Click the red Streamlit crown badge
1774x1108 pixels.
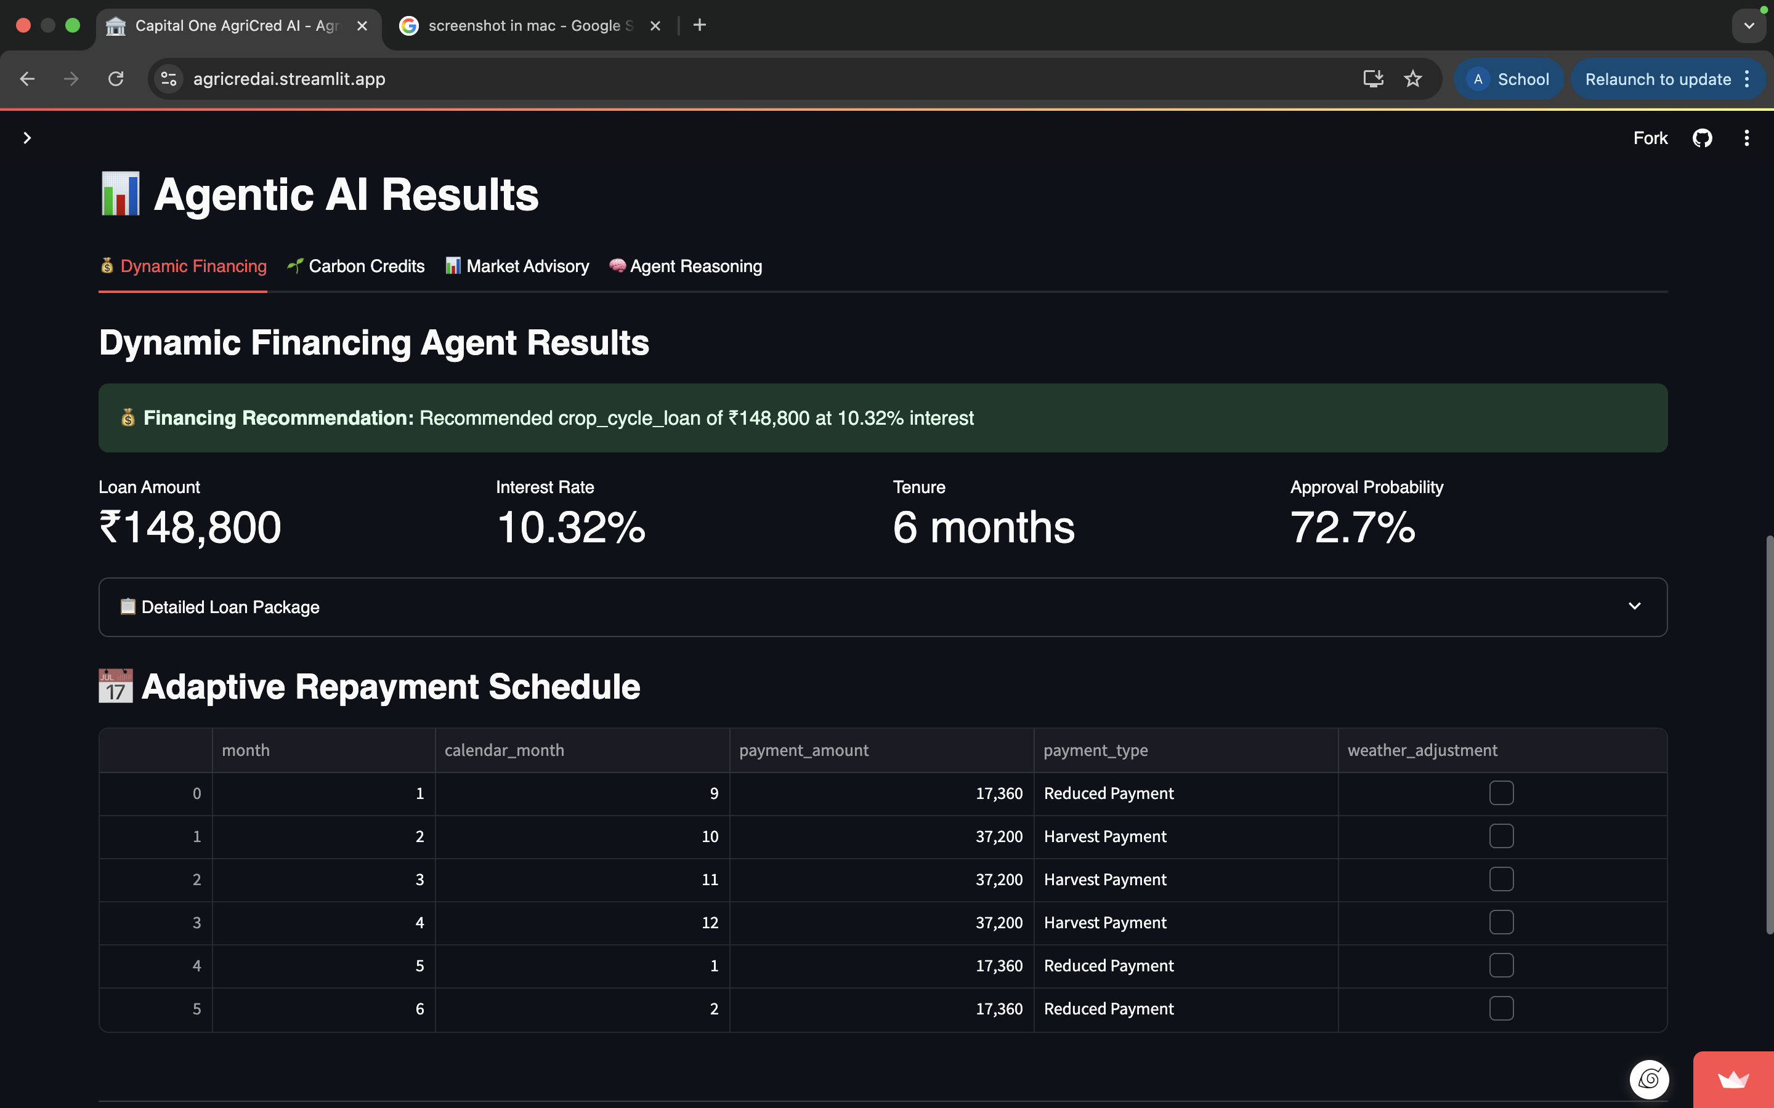pyautogui.click(x=1733, y=1080)
